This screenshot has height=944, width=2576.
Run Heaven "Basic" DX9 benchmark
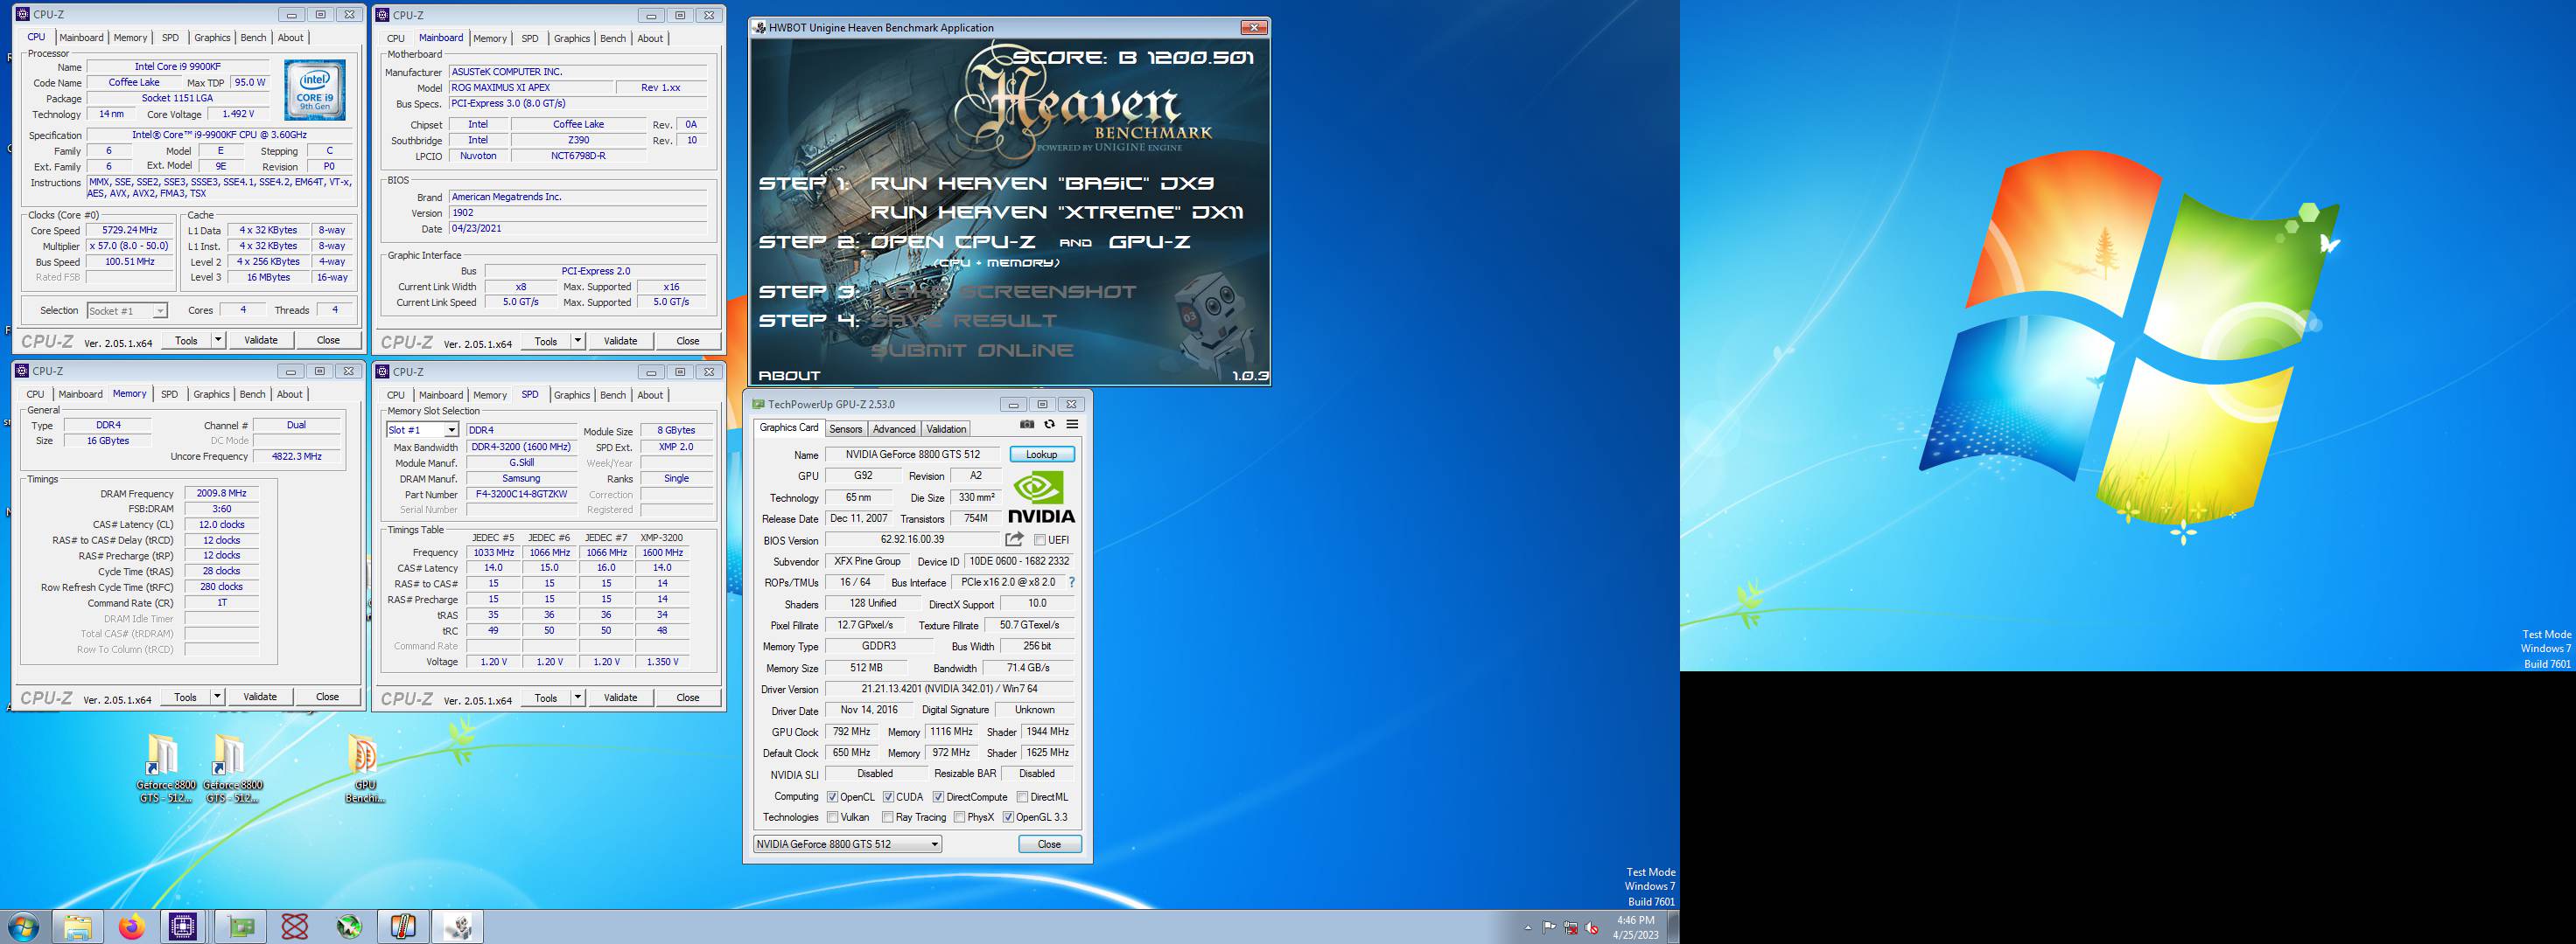click(x=1041, y=183)
